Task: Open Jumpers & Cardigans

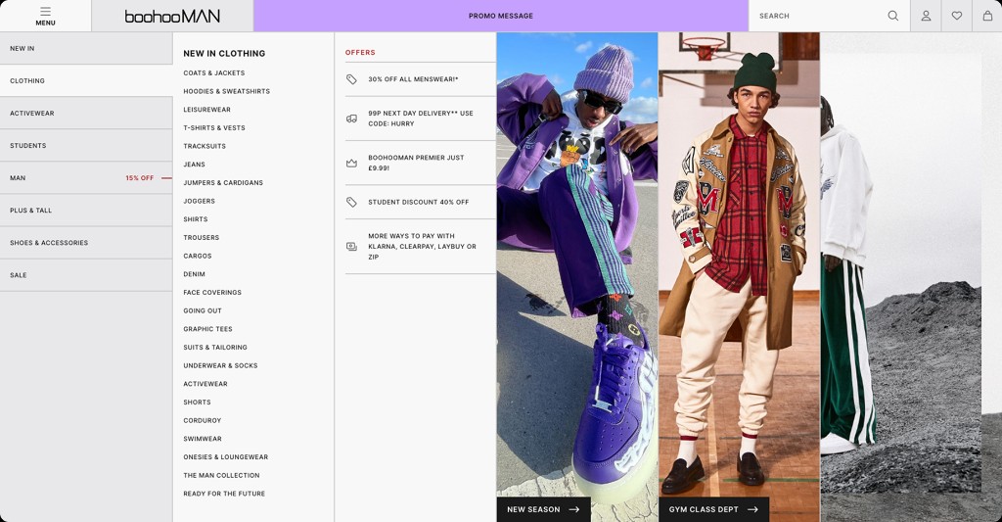Action: pyautogui.click(x=223, y=183)
